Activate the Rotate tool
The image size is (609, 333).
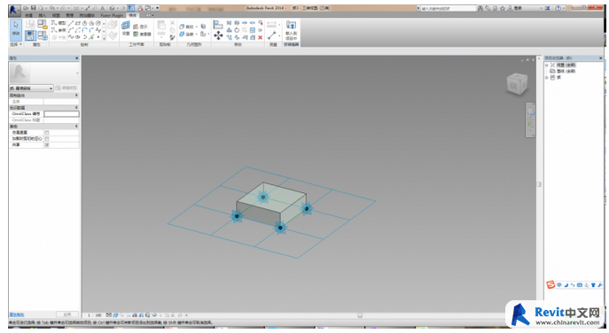coord(237,30)
